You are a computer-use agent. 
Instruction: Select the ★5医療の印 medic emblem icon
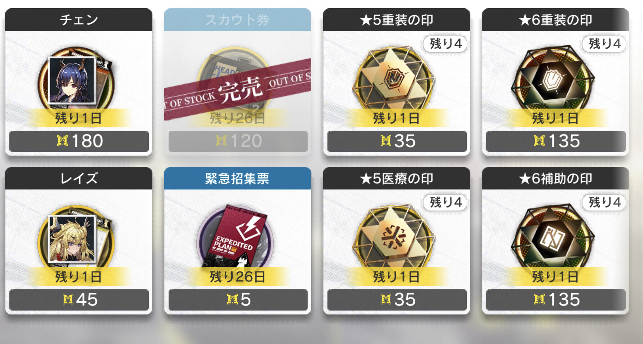pyautogui.click(x=394, y=237)
